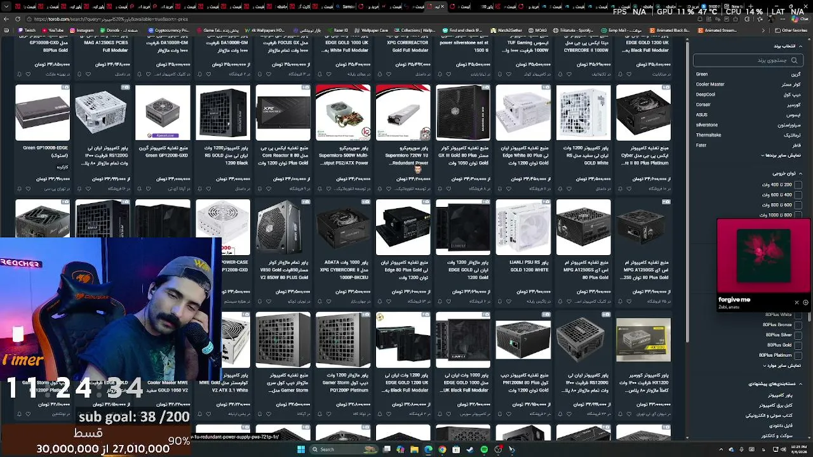
Task: Open the Samsung browser tab
Action: pyautogui.click(x=345, y=6)
